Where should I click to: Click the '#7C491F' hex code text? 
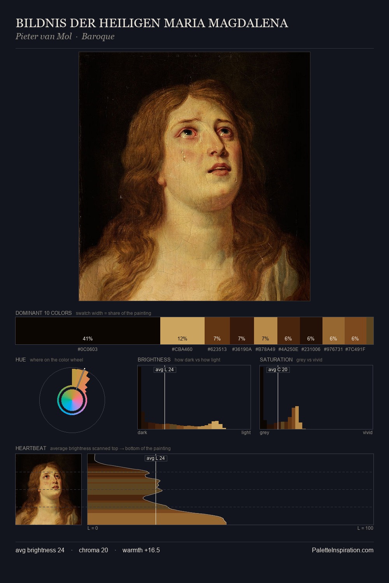[355, 349]
